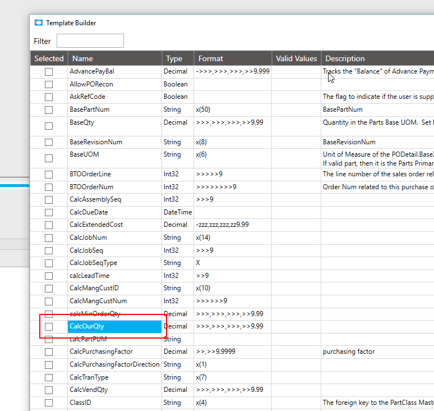Select the AskRefCode name cell
434x411 pixels.
pos(115,97)
